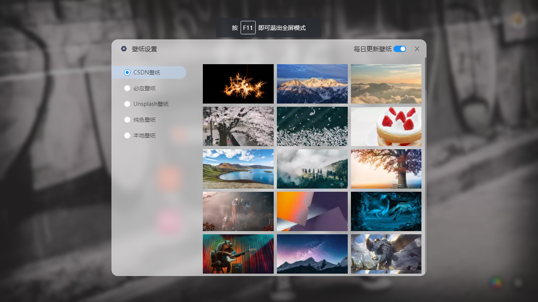Screen dimensions: 538x302
Task: Apply the Milky Way over mountains wallpaper
Action: click(x=312, y=254)
